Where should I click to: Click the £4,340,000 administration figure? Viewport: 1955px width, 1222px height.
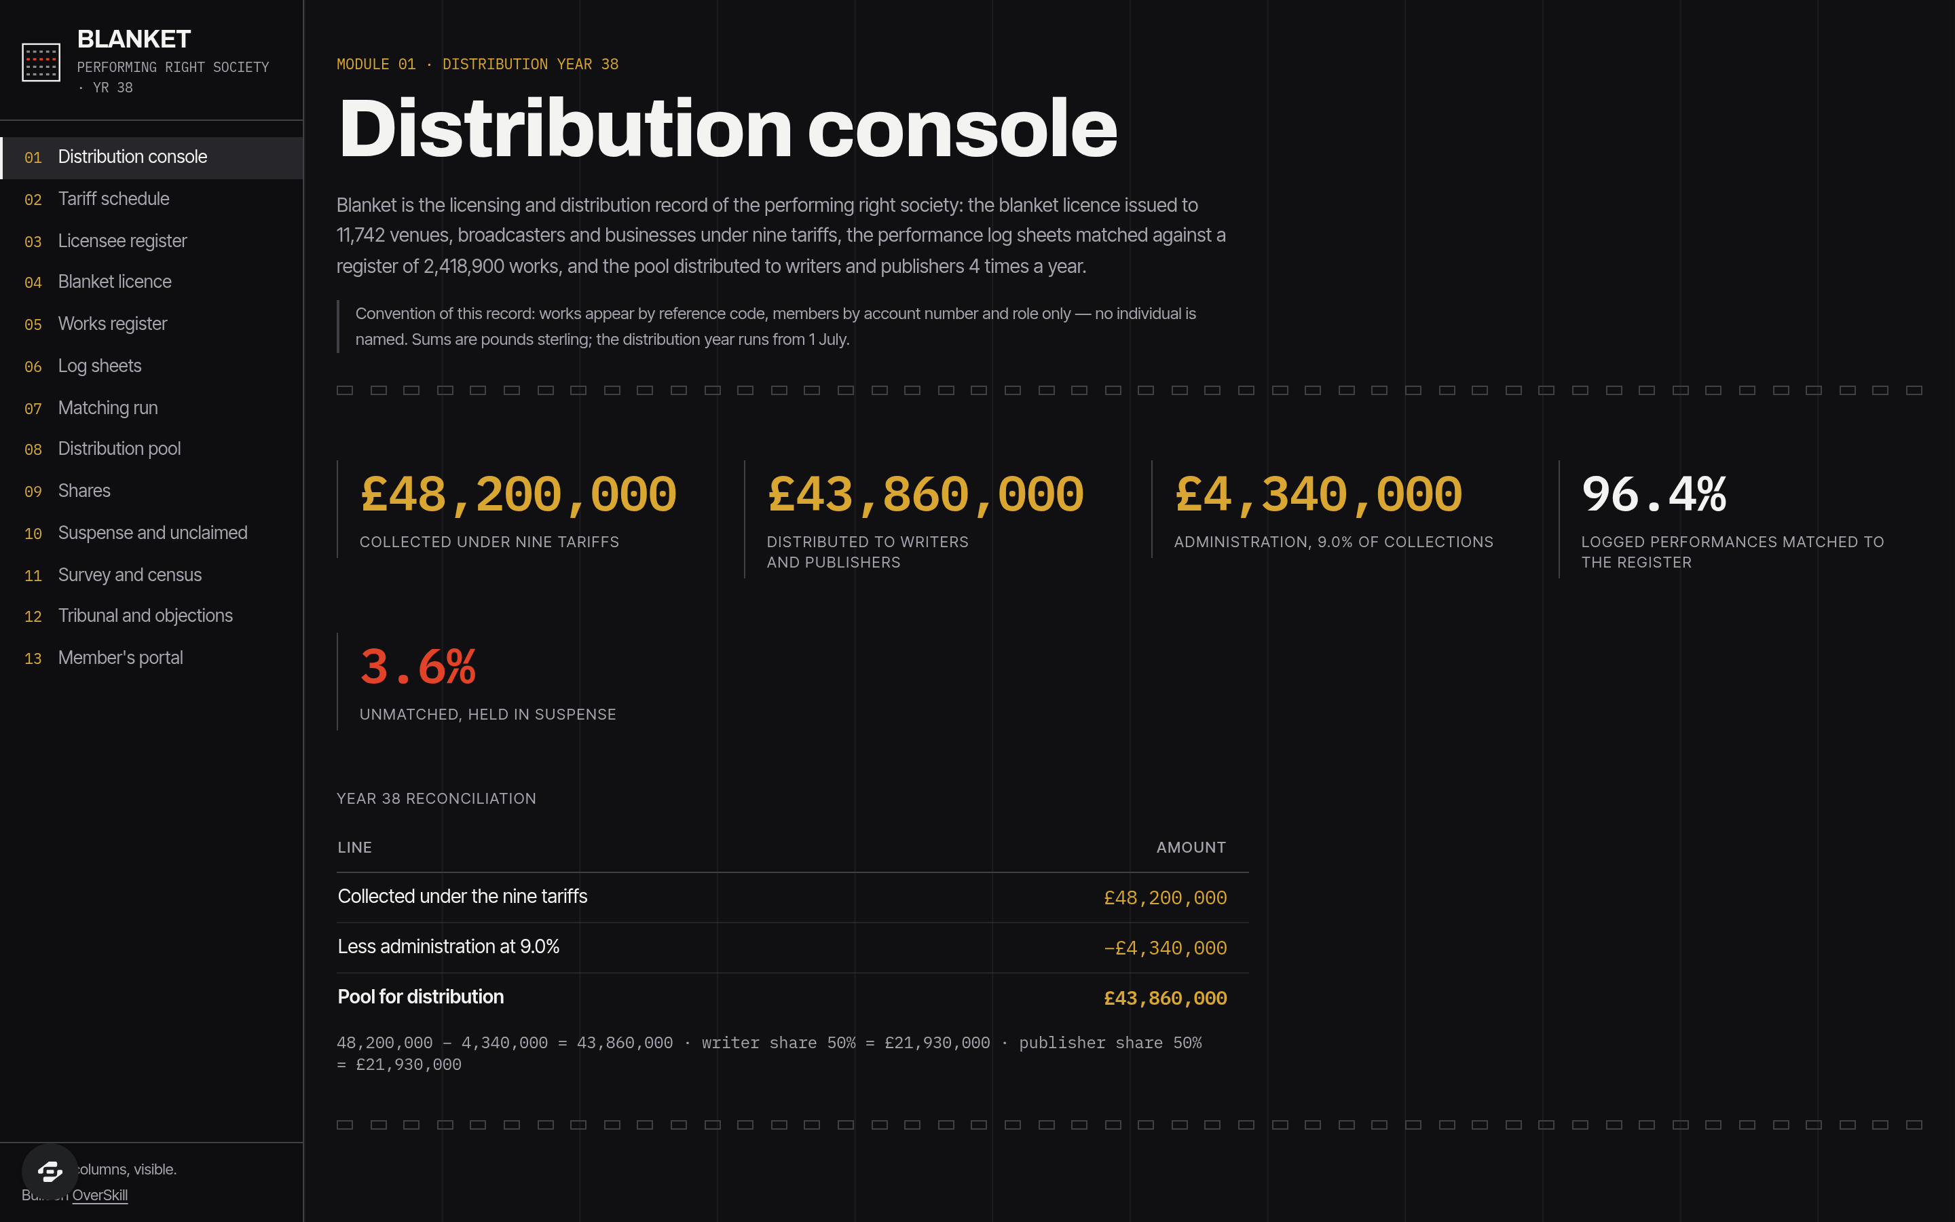[x=1318, y=494]
